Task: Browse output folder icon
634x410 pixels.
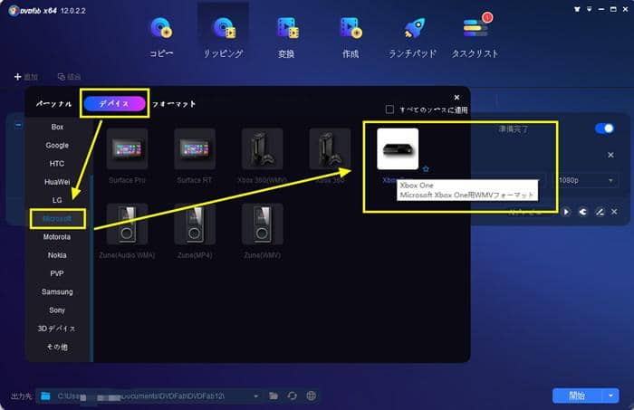Action: [274, 396]
